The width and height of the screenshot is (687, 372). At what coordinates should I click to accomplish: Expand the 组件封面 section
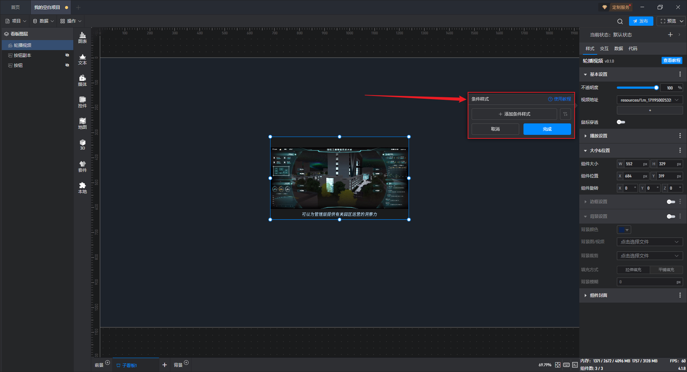pos(598,295)
